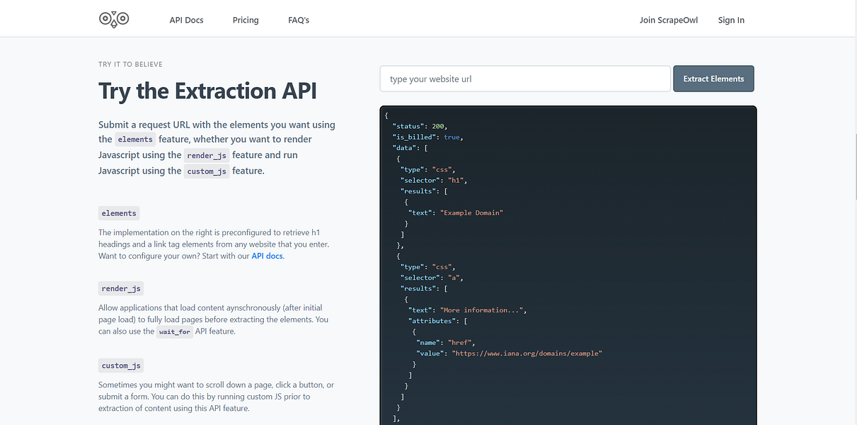
Task: Click the custom_js section heading tag
Action: point(121,365)
